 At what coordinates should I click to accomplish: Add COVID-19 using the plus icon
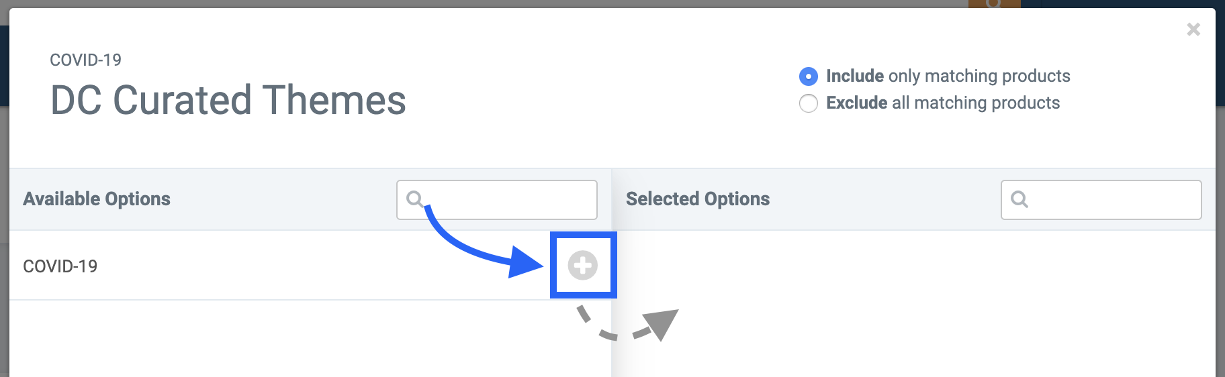click(582, 266)
